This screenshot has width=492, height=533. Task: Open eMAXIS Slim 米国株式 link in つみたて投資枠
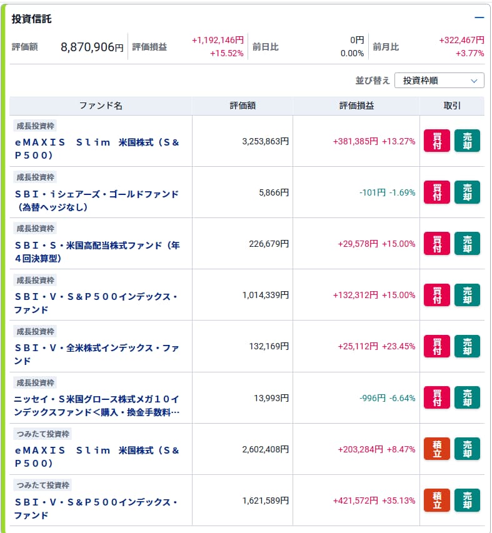coord(97,457)
